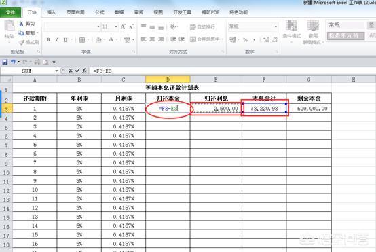Click the cell borders icon

[82, 40]
